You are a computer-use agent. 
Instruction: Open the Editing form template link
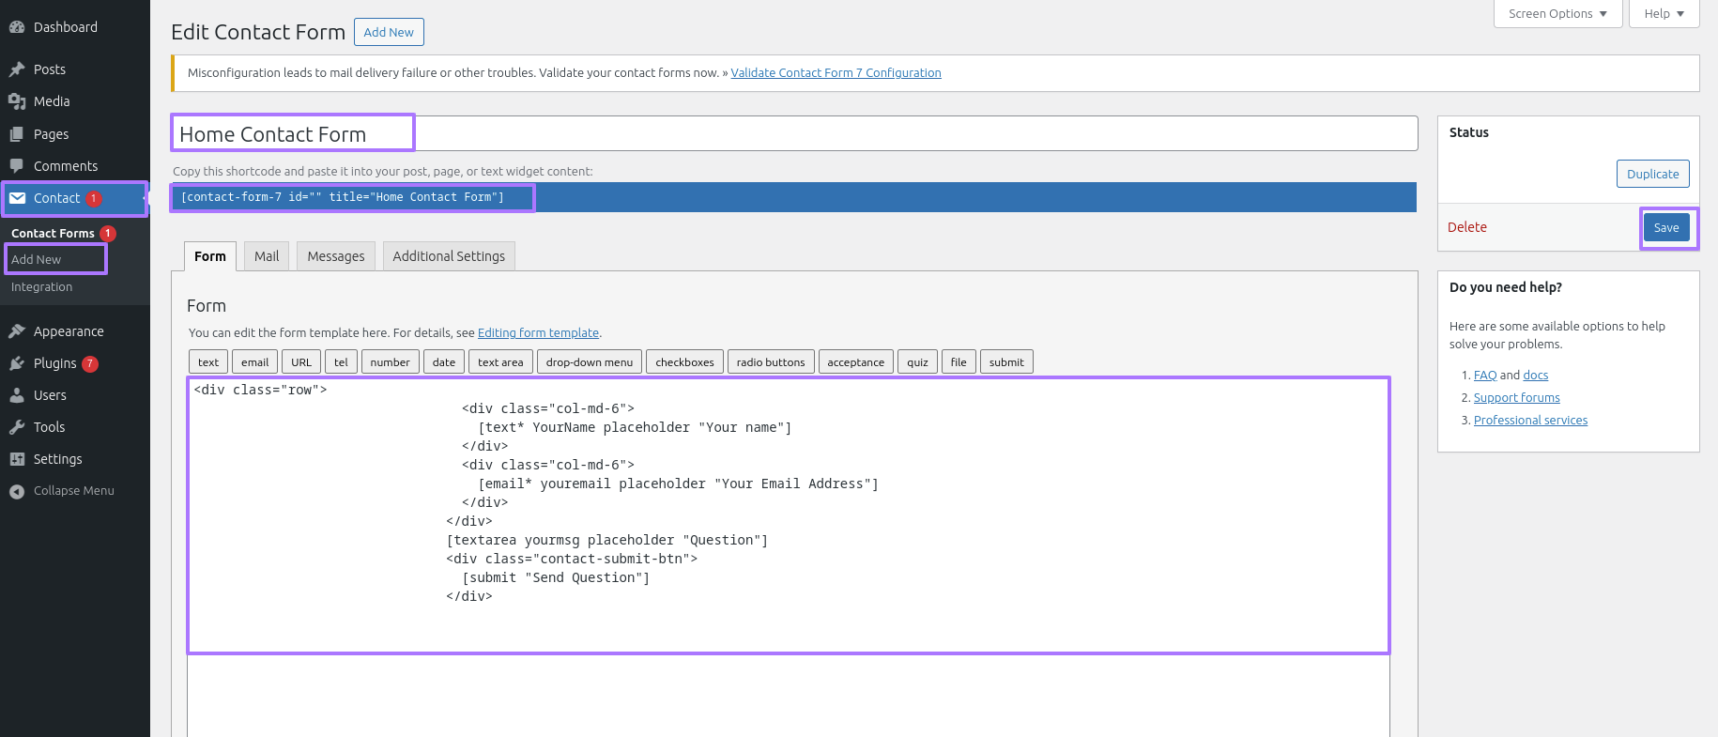(538, 332)
